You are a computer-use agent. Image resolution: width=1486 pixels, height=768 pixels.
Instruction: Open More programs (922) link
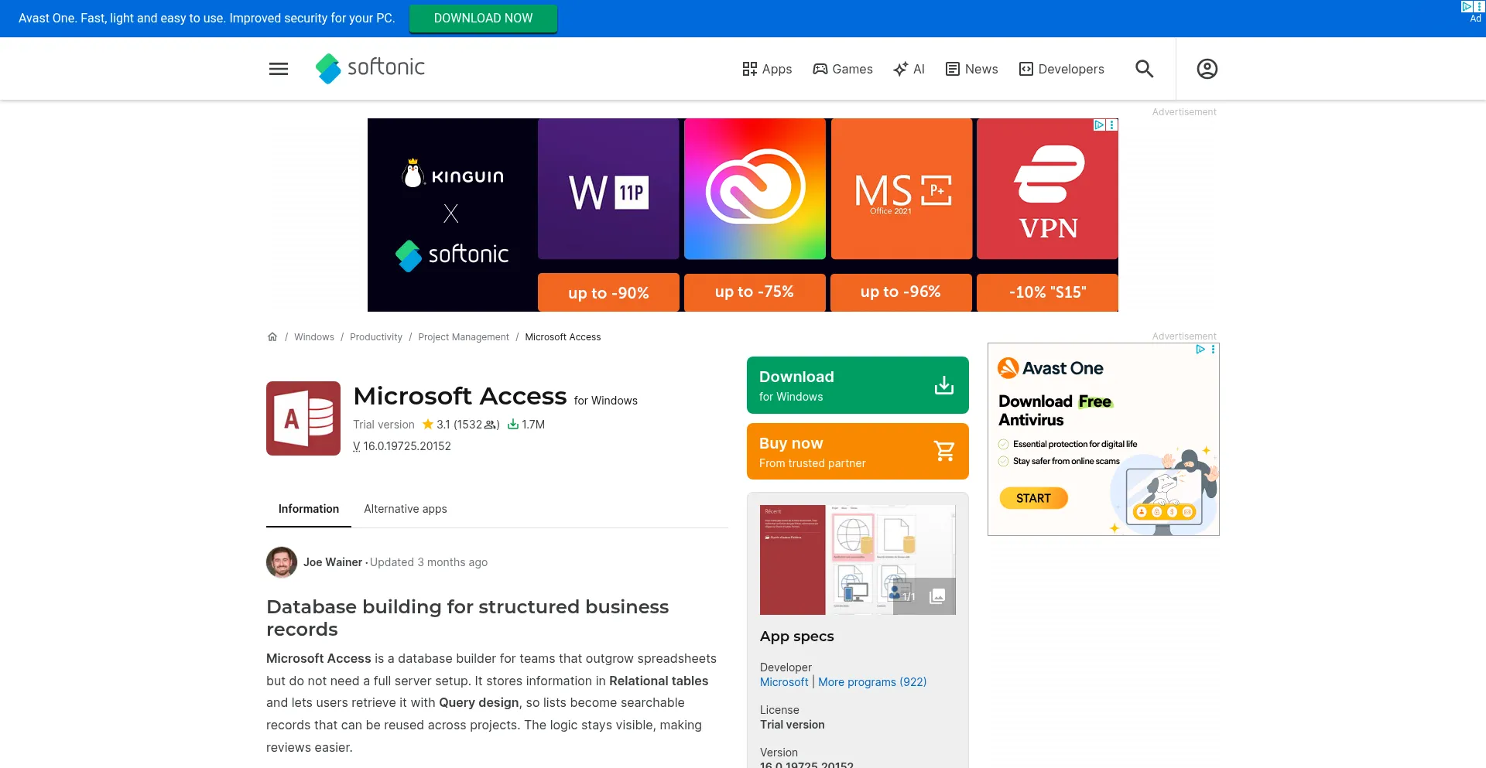(872, 682)
